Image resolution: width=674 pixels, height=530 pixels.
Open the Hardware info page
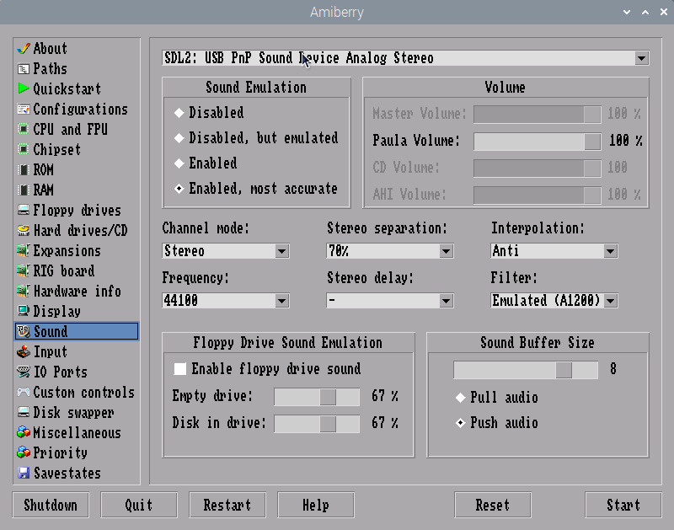[77, 291]
